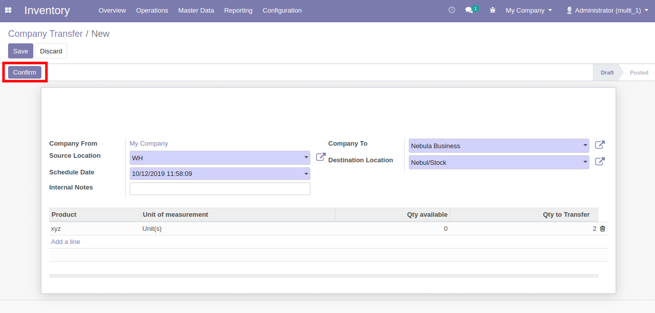Open the apps grid menu icon
Viewport: 655px width, 313px height.
click(x=8, y=10)
